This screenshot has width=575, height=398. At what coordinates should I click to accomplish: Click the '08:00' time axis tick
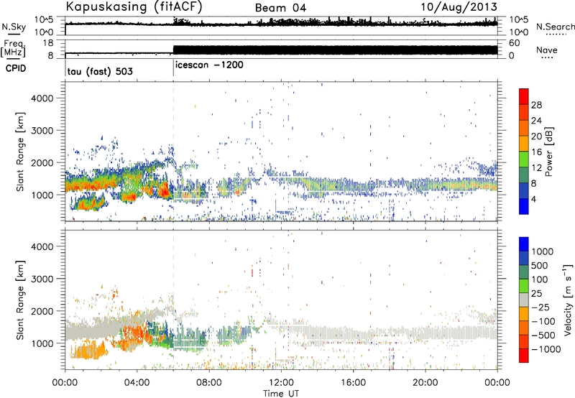point(209,383)
